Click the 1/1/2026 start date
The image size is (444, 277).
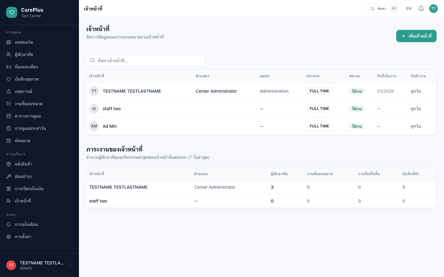[x=385, y=91]
